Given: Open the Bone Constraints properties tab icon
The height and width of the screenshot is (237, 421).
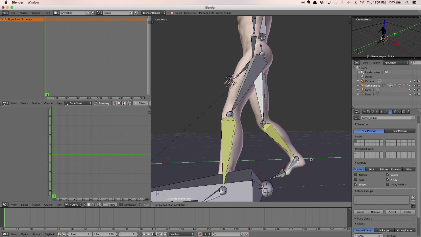Looking at the screenshot, I should pyautogui.click(x=399, y=112).
